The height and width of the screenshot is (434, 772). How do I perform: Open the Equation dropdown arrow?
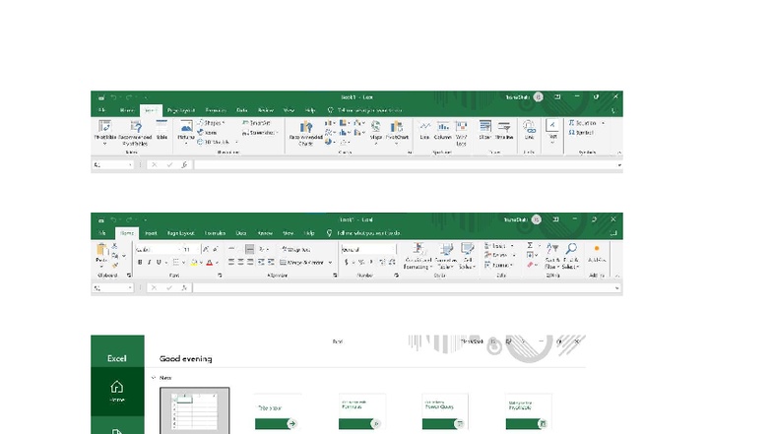pyautogui.click(x=603, y=123)
